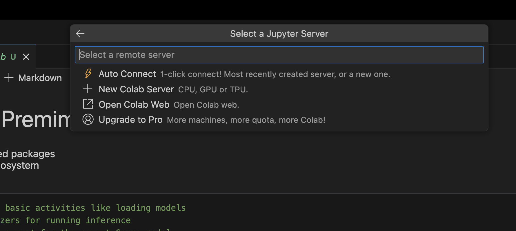Close the open notebook tab
The width and height of the screenshot is (516, 231).
pos(26,57)
